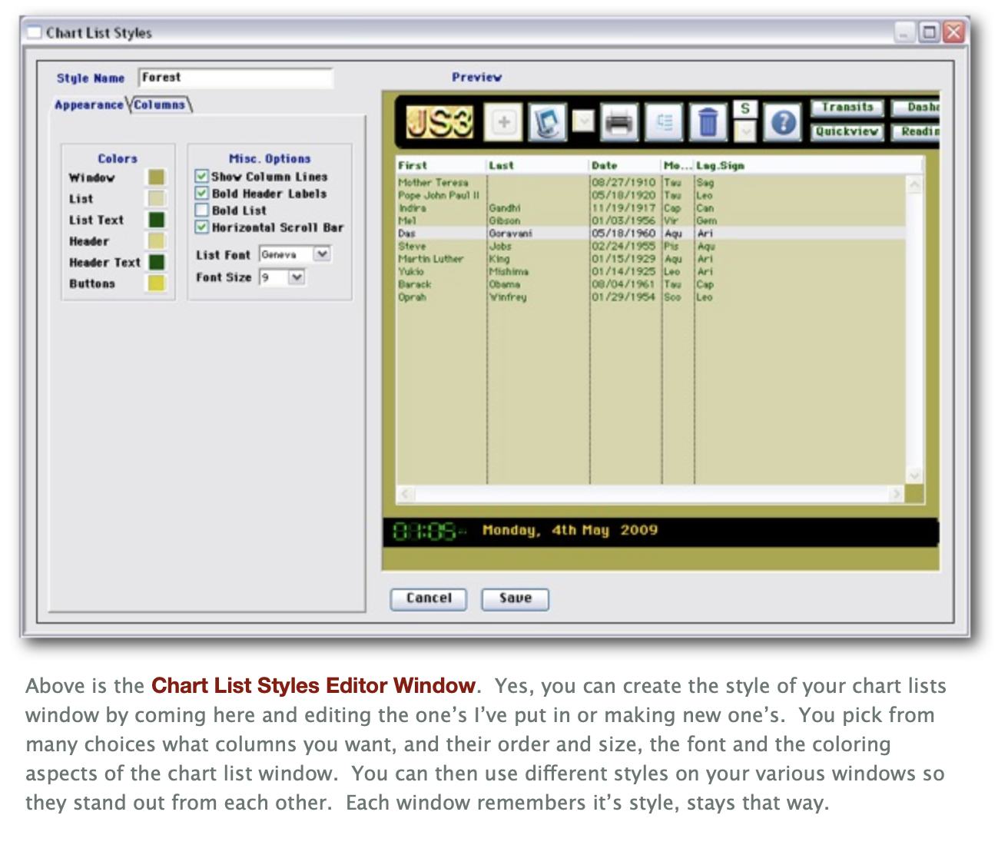Open the List Font dropdown

pos(322,254)
